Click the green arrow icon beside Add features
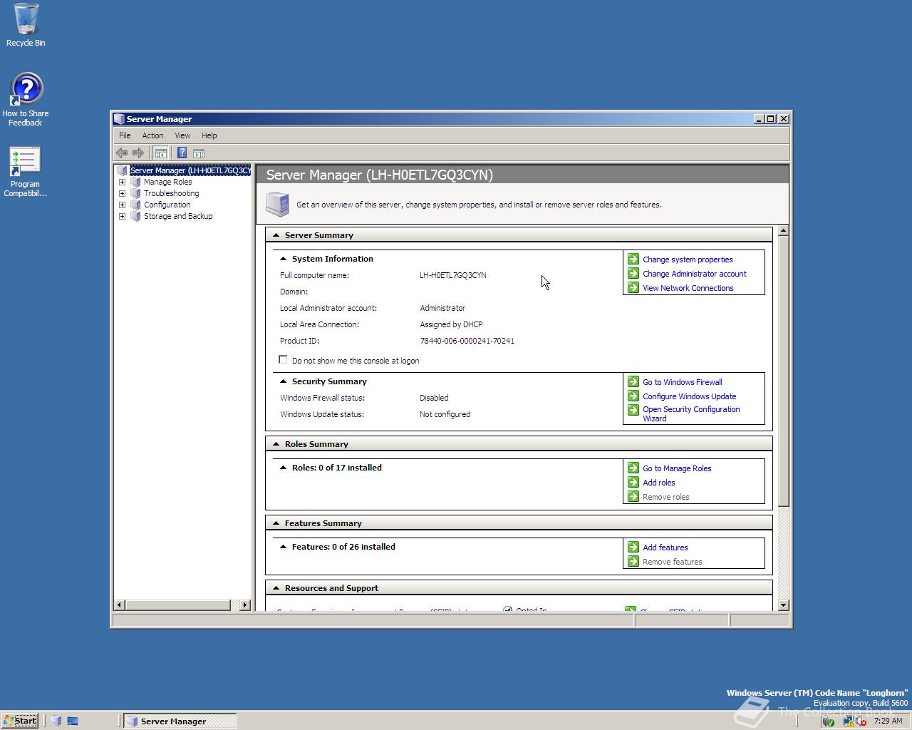This screenshot has height=730, width=912. [x=633, y=547]
